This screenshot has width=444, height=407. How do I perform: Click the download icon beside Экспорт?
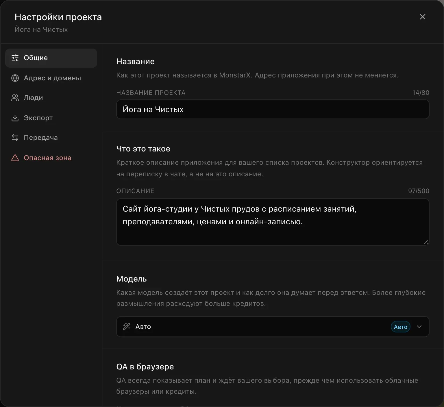[15, 118]
